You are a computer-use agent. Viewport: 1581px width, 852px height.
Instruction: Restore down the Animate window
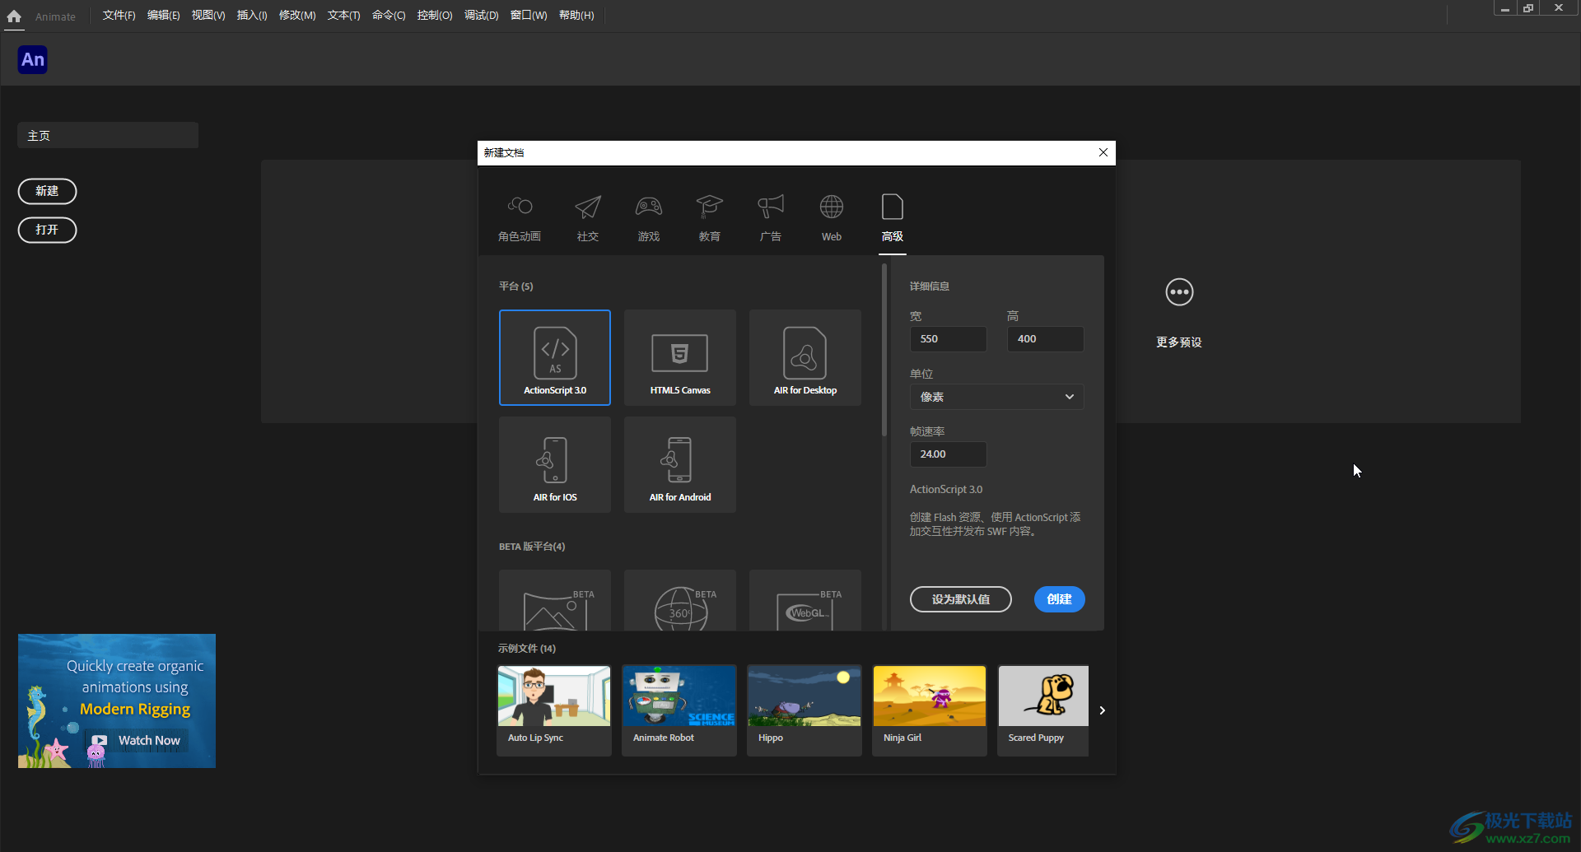coord(1528,8)
